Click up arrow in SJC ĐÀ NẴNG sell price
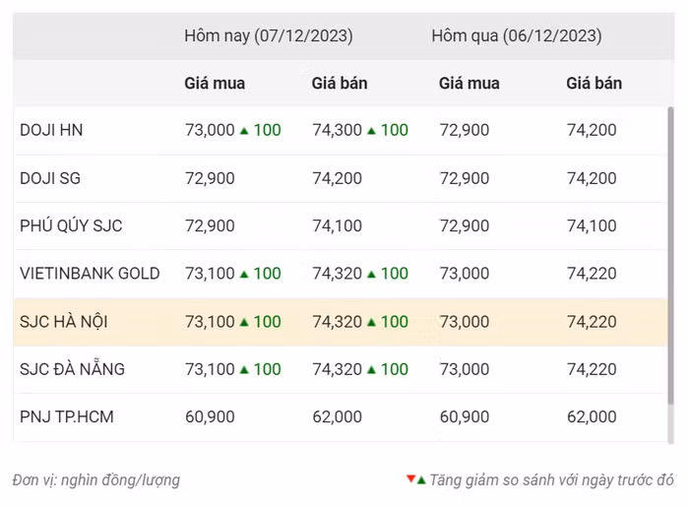This screenshot has width=689, height=508. pyautogui.click(x=371, y=370)
